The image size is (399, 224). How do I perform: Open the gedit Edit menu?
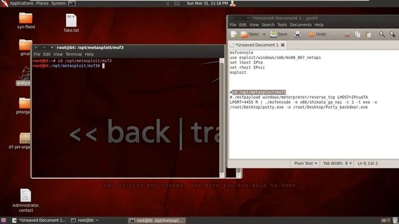(x=243, y=25)
